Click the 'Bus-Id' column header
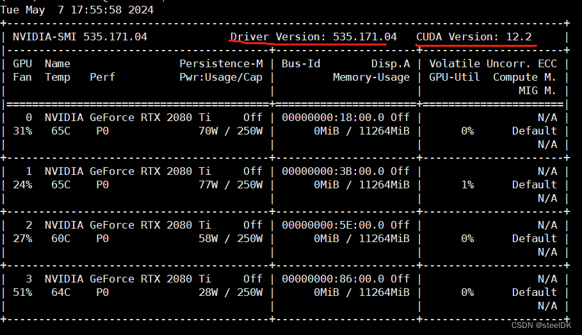 [301, 63]
